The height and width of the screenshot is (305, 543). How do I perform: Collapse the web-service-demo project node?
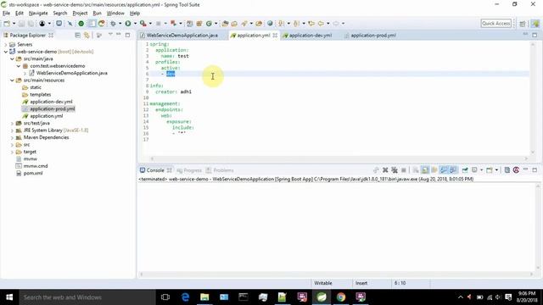point(6,52)
